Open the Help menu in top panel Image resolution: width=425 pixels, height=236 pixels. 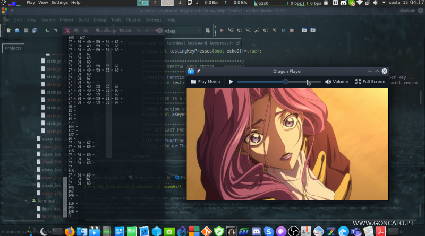[x=75, y=3]
